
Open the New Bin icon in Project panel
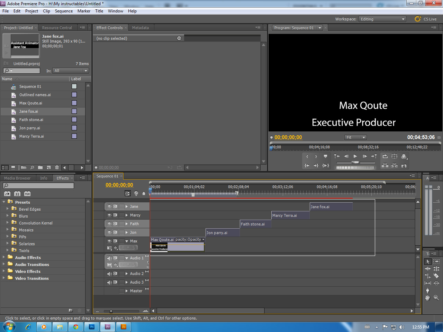click(40, 167)
